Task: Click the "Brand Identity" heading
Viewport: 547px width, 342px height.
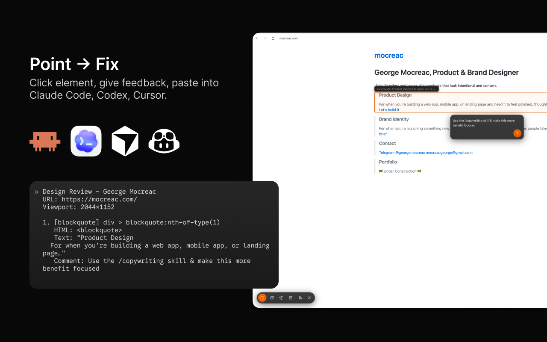Action: 394,119
